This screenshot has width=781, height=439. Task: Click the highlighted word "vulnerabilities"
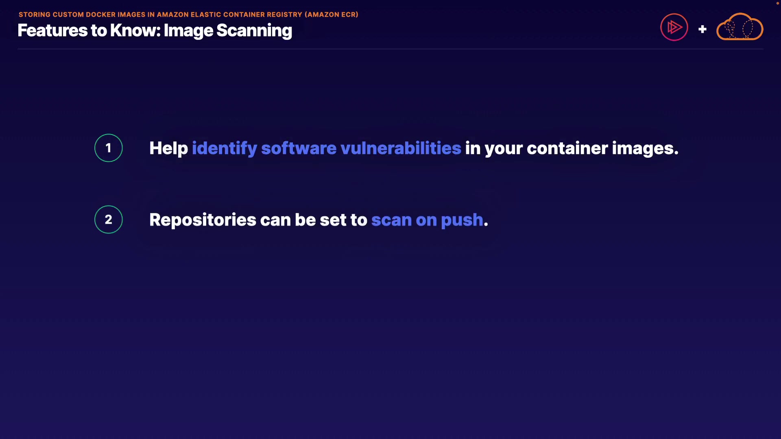pyautogui.click(x=401, y=148)
